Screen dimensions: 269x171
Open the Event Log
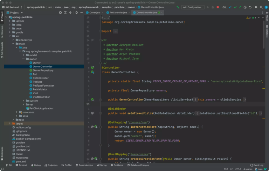click(257, 165)
